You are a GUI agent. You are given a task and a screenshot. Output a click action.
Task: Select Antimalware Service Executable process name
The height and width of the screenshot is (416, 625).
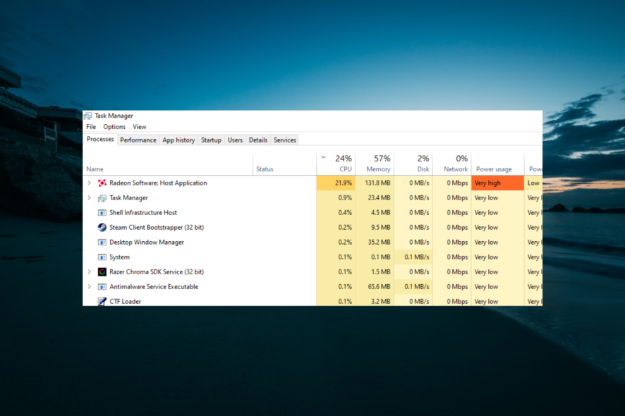154,286
